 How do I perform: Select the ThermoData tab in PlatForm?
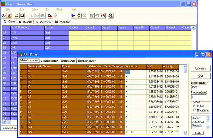tap(68, 61)
